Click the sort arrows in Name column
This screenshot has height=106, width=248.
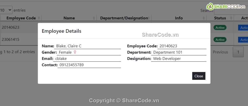[94, 18]
